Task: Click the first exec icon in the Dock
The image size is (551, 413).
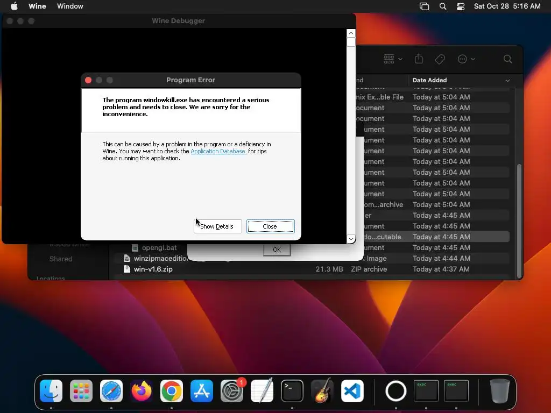Action: click(x=426, y=391)
